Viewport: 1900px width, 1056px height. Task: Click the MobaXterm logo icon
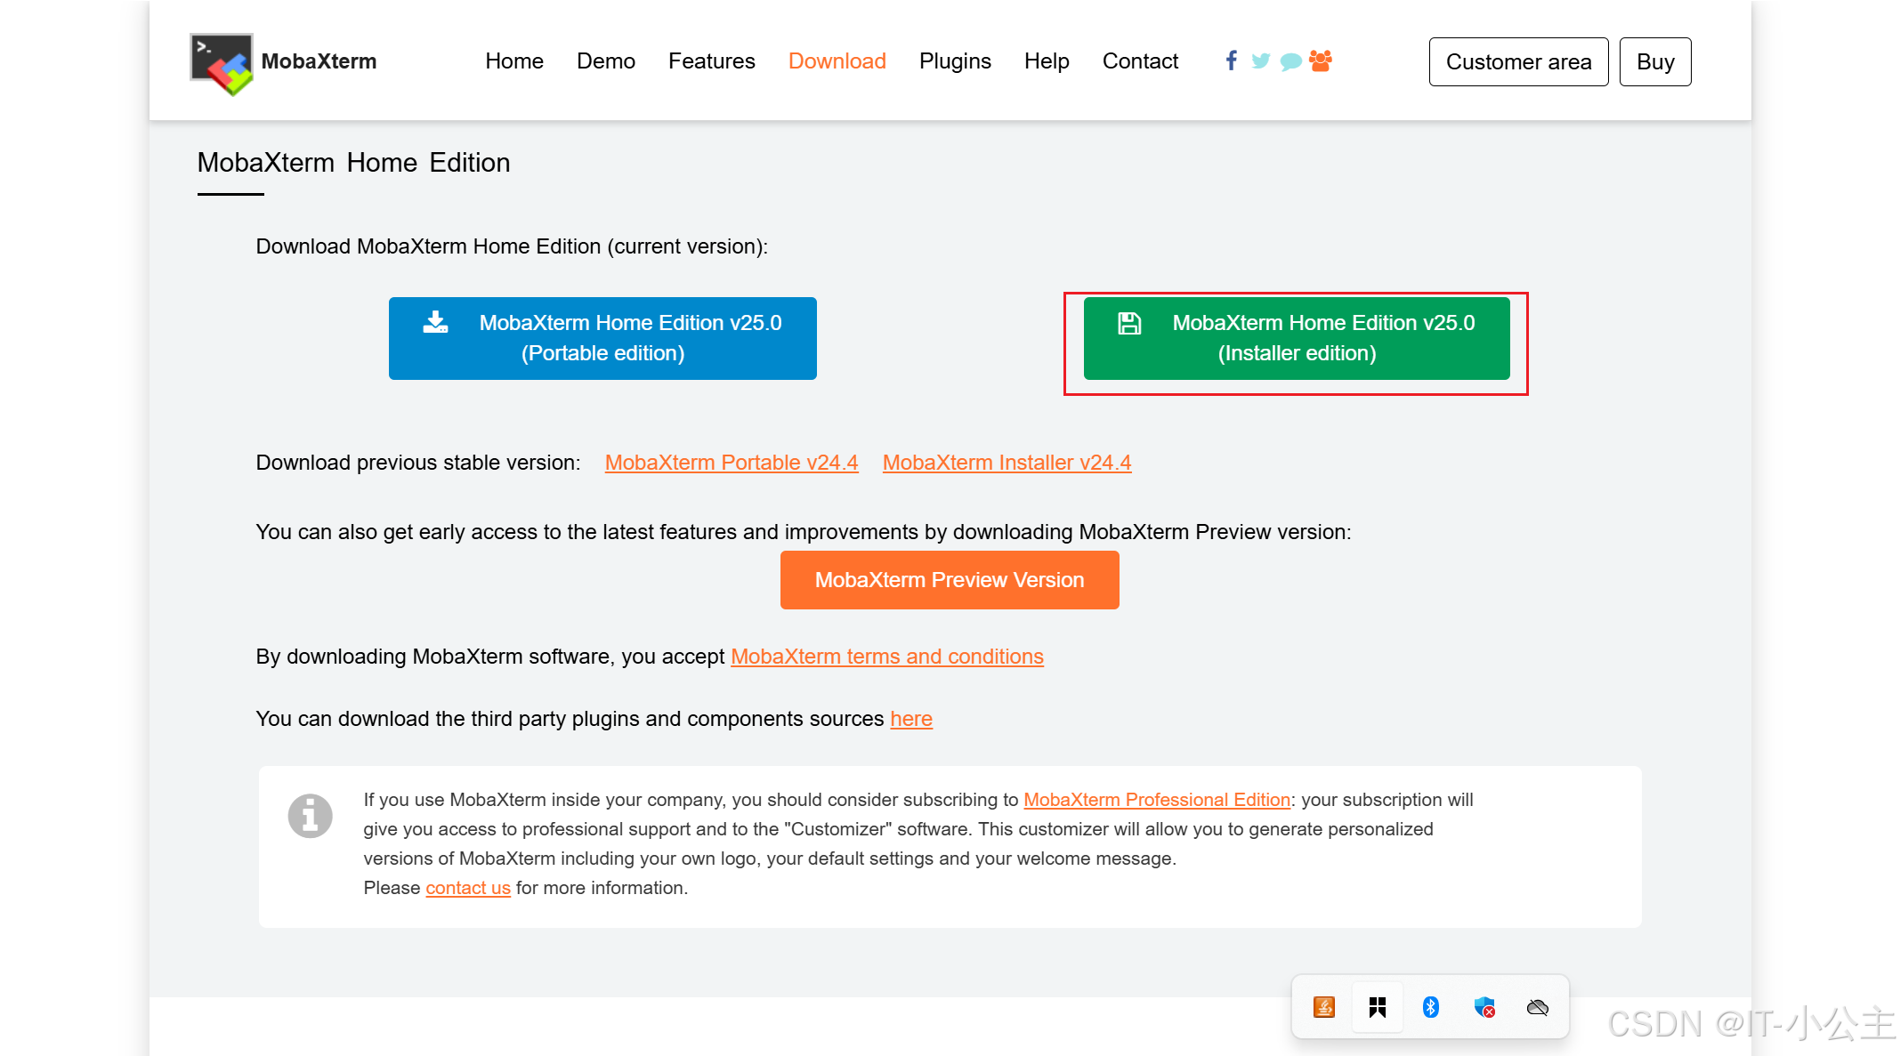click(222, 63)
